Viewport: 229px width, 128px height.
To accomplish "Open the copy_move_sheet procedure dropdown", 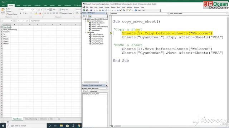I will coord(227,14).
